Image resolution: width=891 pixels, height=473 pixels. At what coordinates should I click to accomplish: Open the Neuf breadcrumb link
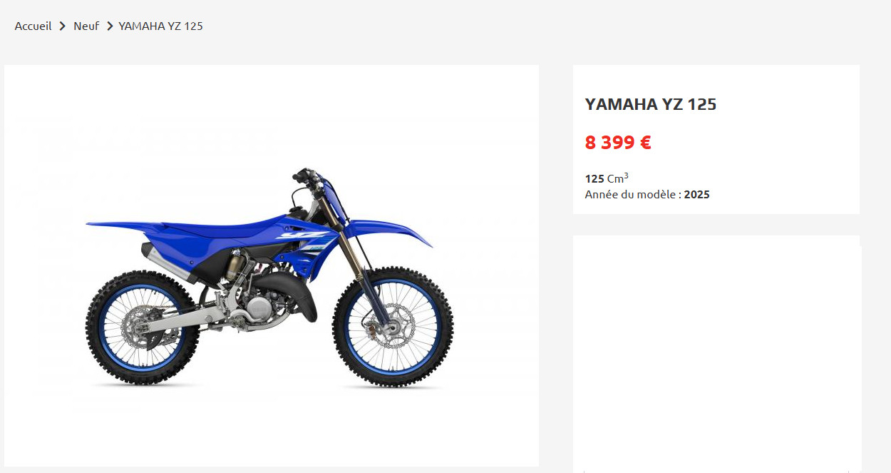point(86,26)
